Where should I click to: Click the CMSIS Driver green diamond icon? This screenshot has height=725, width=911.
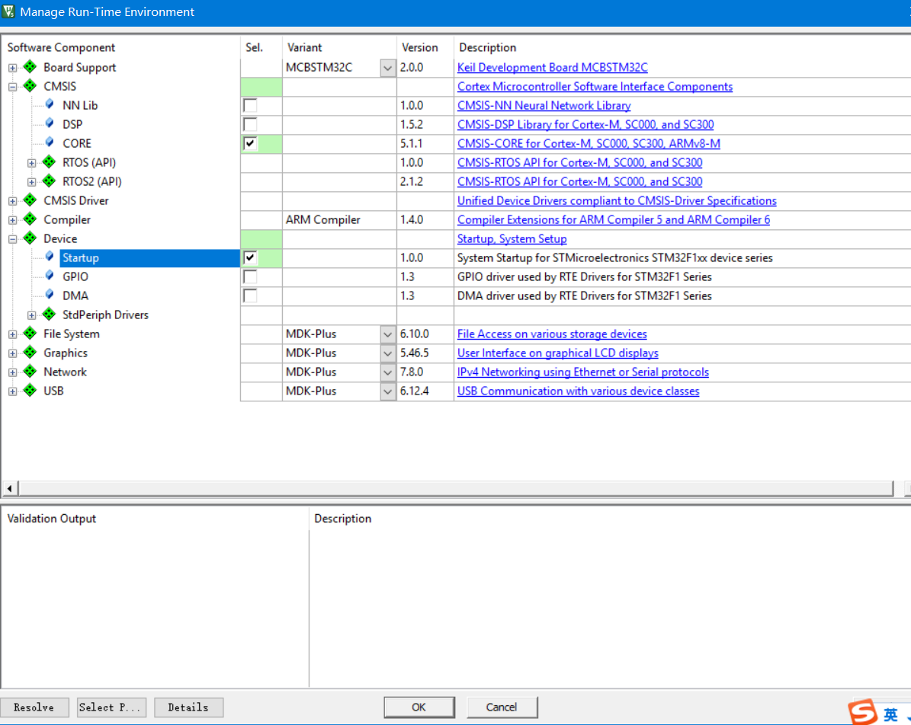click(x=30, y=201)
